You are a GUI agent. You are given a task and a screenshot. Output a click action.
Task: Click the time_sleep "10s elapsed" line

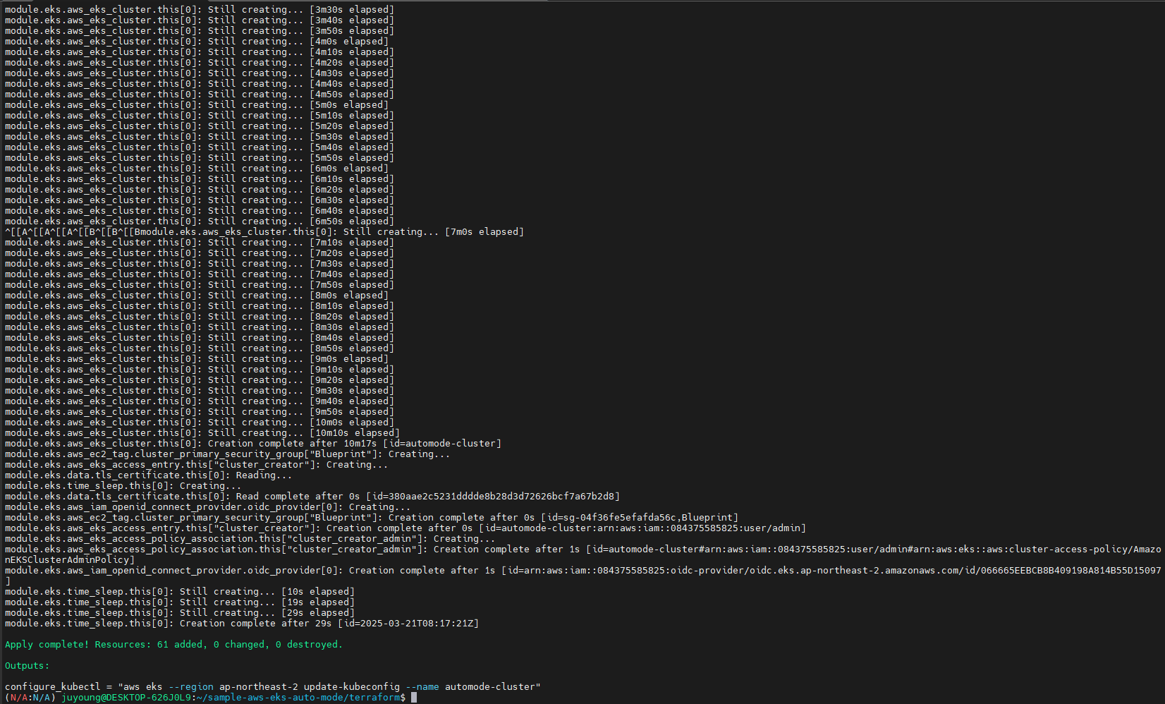click(x=180, y=591)
